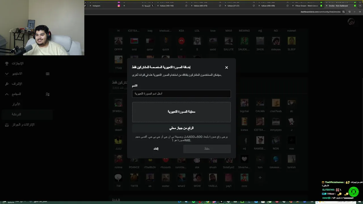Viewport: 363px width, 204px height.
Task: Click the site settings icon by the URL
Action: point(344,12)
